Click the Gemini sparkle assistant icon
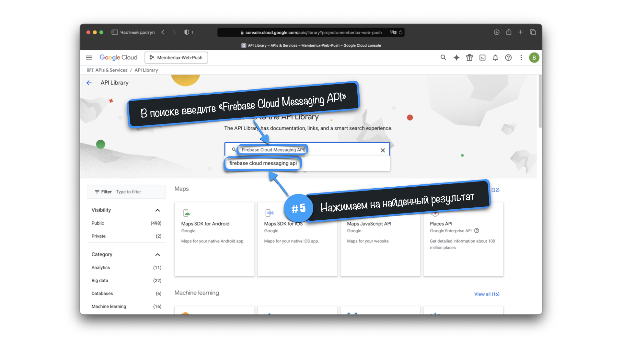The height and width of the screenshot is (350, 622). click(456, 58)
